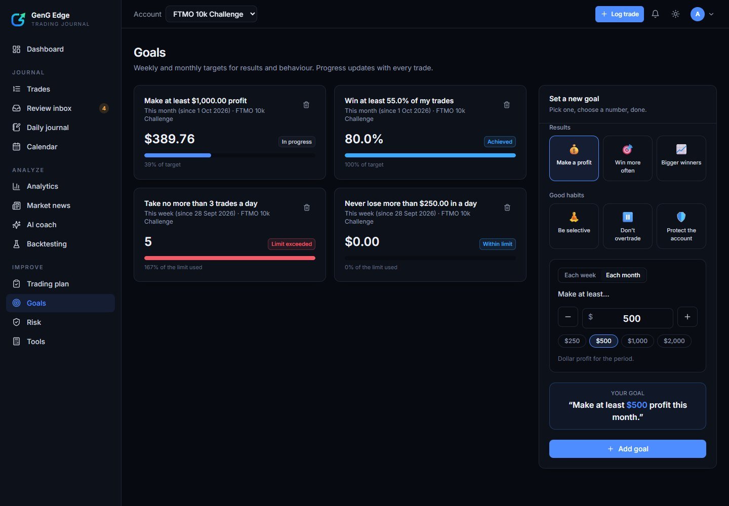Open the Analytics page
This screenshot has height=506, width=729.
click(61, 186)
